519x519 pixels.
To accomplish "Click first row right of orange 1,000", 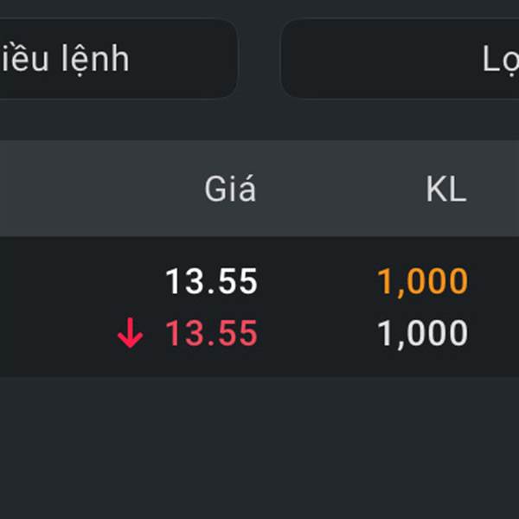I will (x=497, y=282).
